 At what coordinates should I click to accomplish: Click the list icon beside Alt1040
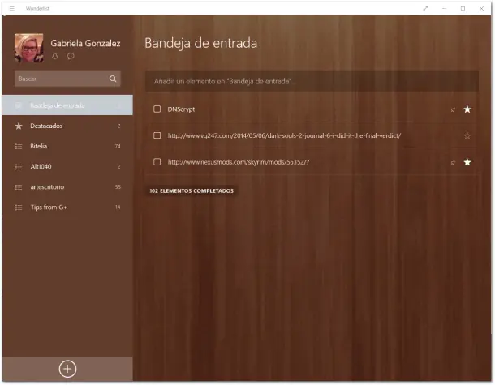click(x=19, y=166)
